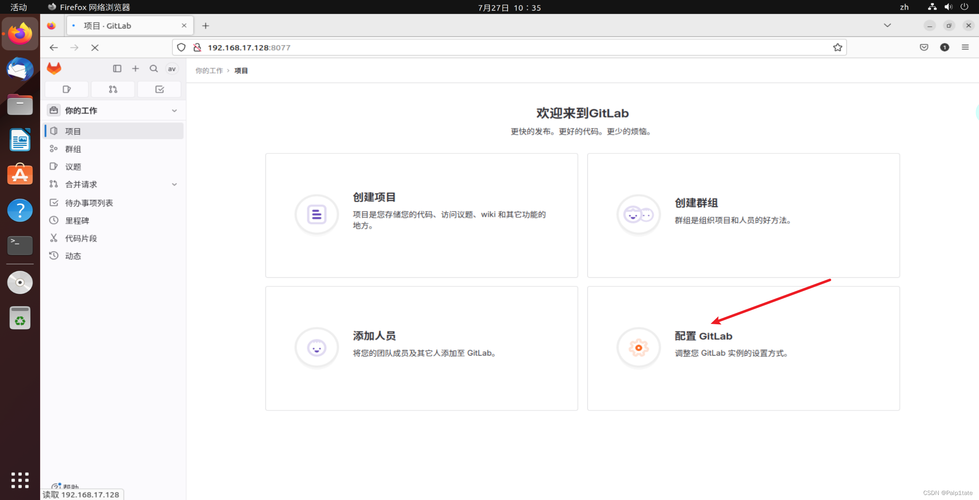Click the 配置 GitLab card title

[703, 336]
